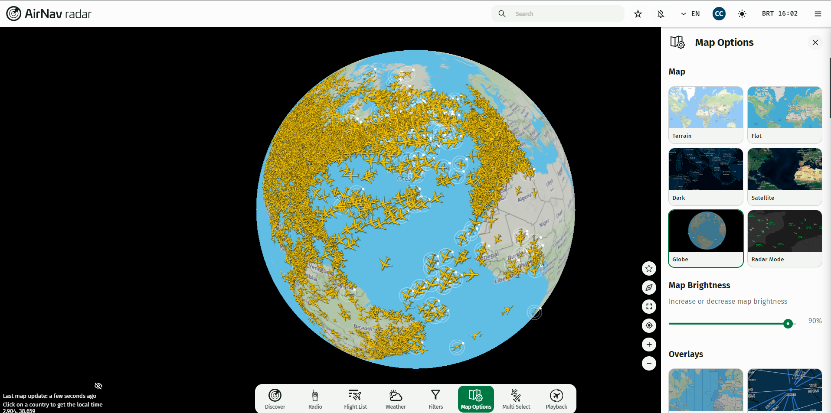Open the CC user account menu
This screenshot has width=831, height=413.
coord(719,14)
